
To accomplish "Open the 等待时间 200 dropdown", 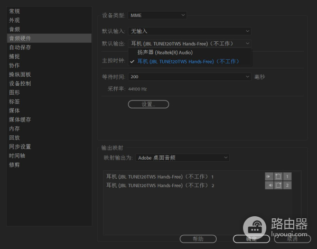I will click(190, 77).
